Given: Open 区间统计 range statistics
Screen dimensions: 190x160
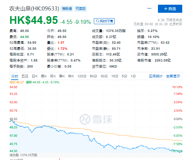Looking at the screenshot, I should point(156,76).
